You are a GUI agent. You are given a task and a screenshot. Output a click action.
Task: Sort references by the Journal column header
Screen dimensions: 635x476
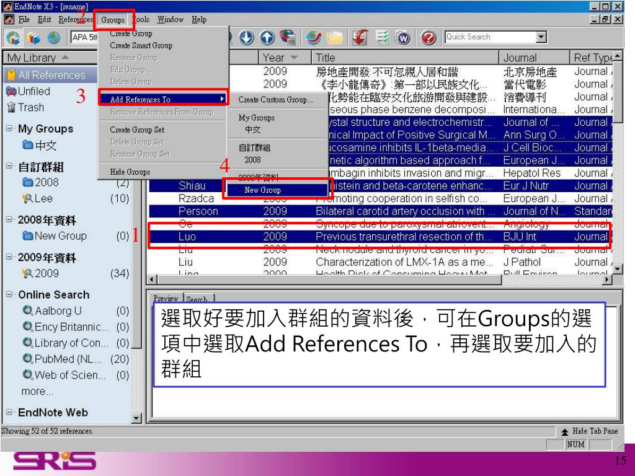coord(534,58)
